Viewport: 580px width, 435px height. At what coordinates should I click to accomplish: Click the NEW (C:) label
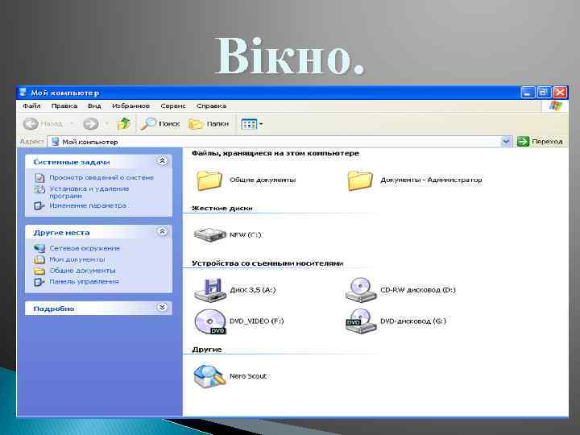pos(245,235)
